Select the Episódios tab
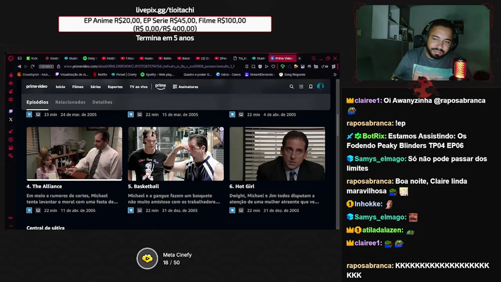Image resolution: width=501 pixels, height=282 pixels. tap(37, 102)
